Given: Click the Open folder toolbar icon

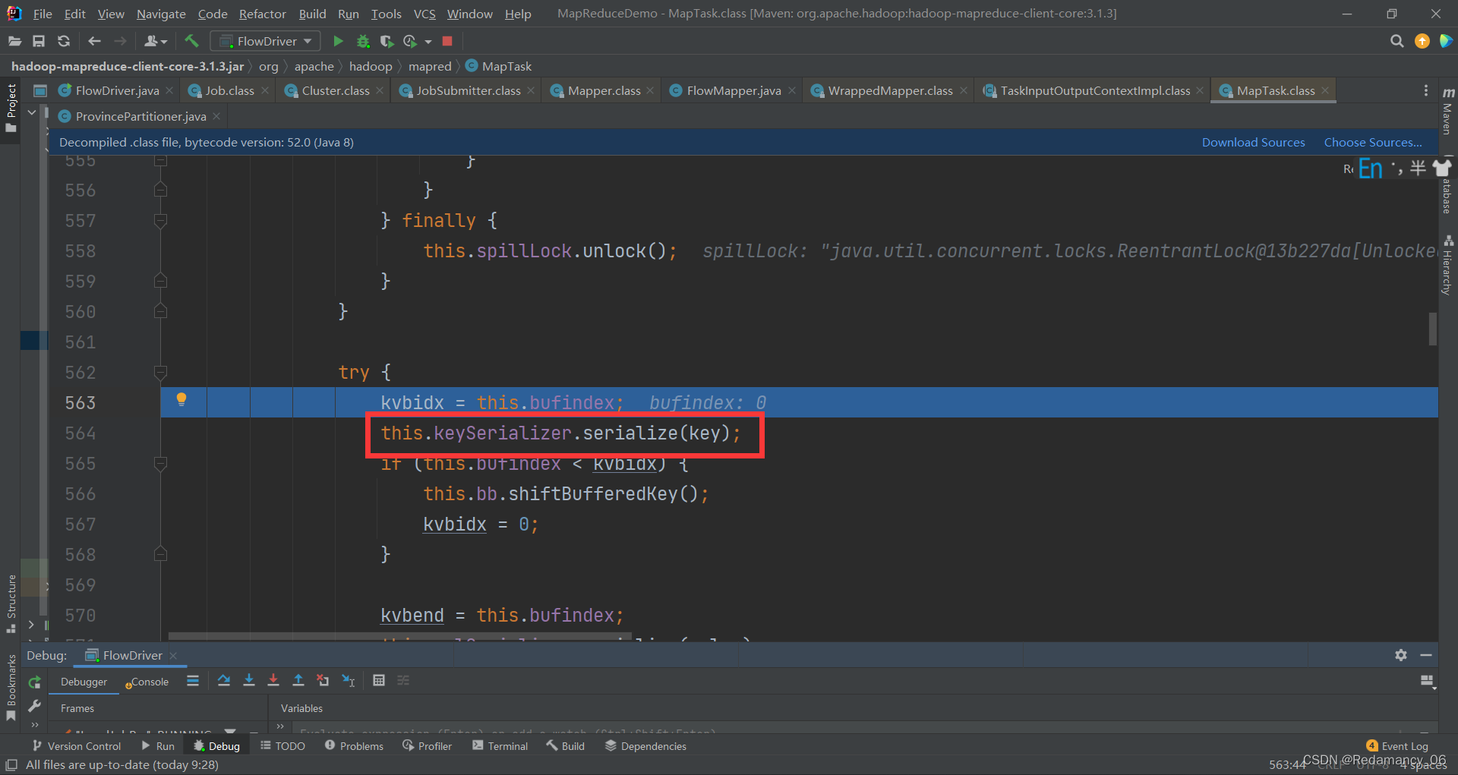Looking at the screenshot, I should click(14, 41).
